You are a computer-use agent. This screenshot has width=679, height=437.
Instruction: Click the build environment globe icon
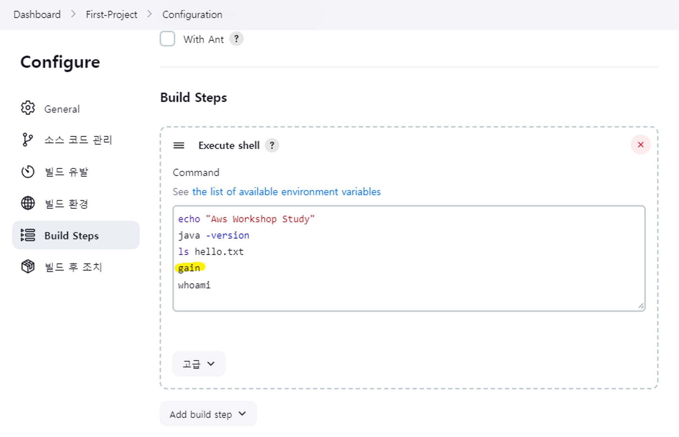tap(28, 203)
